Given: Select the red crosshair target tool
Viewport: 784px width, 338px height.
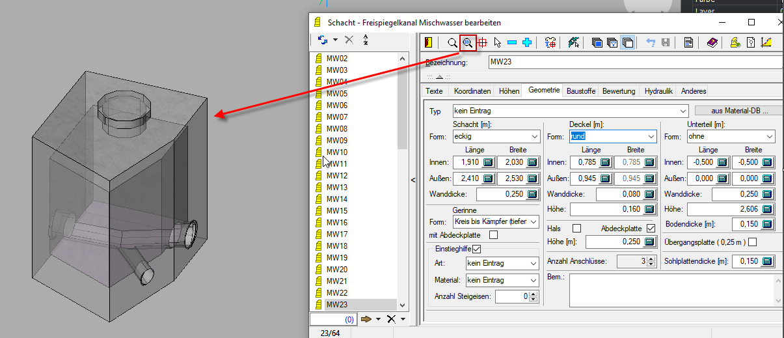Looking at the screenshot, I should click(x=482, y=43).
